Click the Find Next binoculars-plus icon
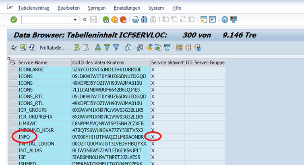The image size is (304, 165). 153,20
